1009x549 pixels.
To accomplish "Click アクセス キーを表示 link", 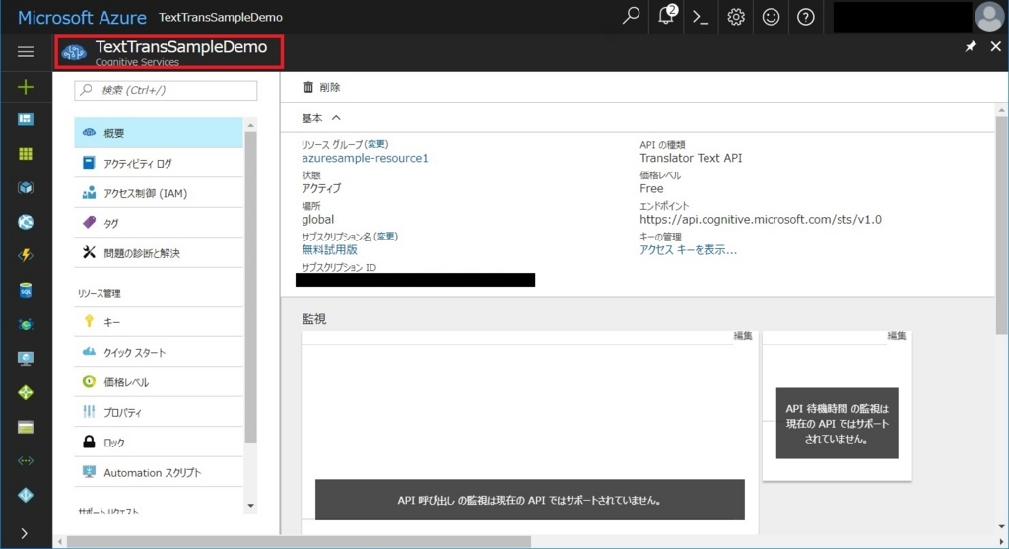I will [688, 249].
